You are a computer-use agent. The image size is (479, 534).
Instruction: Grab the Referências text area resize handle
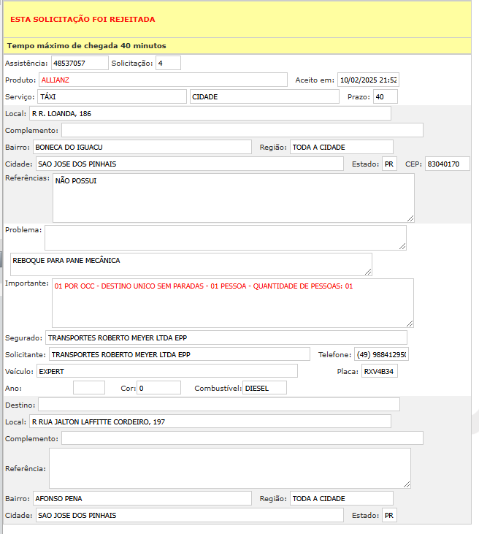(x=410, y=218)
